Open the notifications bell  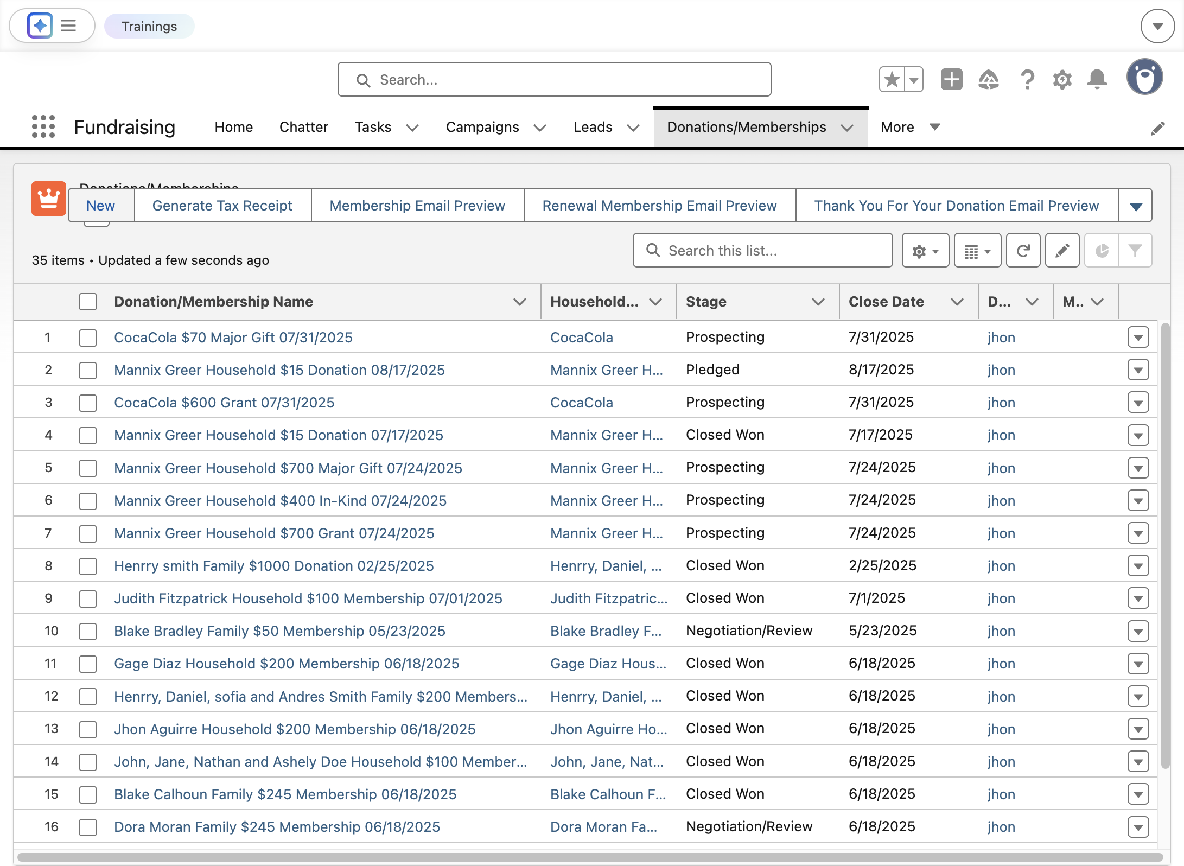coord(1097,80)
